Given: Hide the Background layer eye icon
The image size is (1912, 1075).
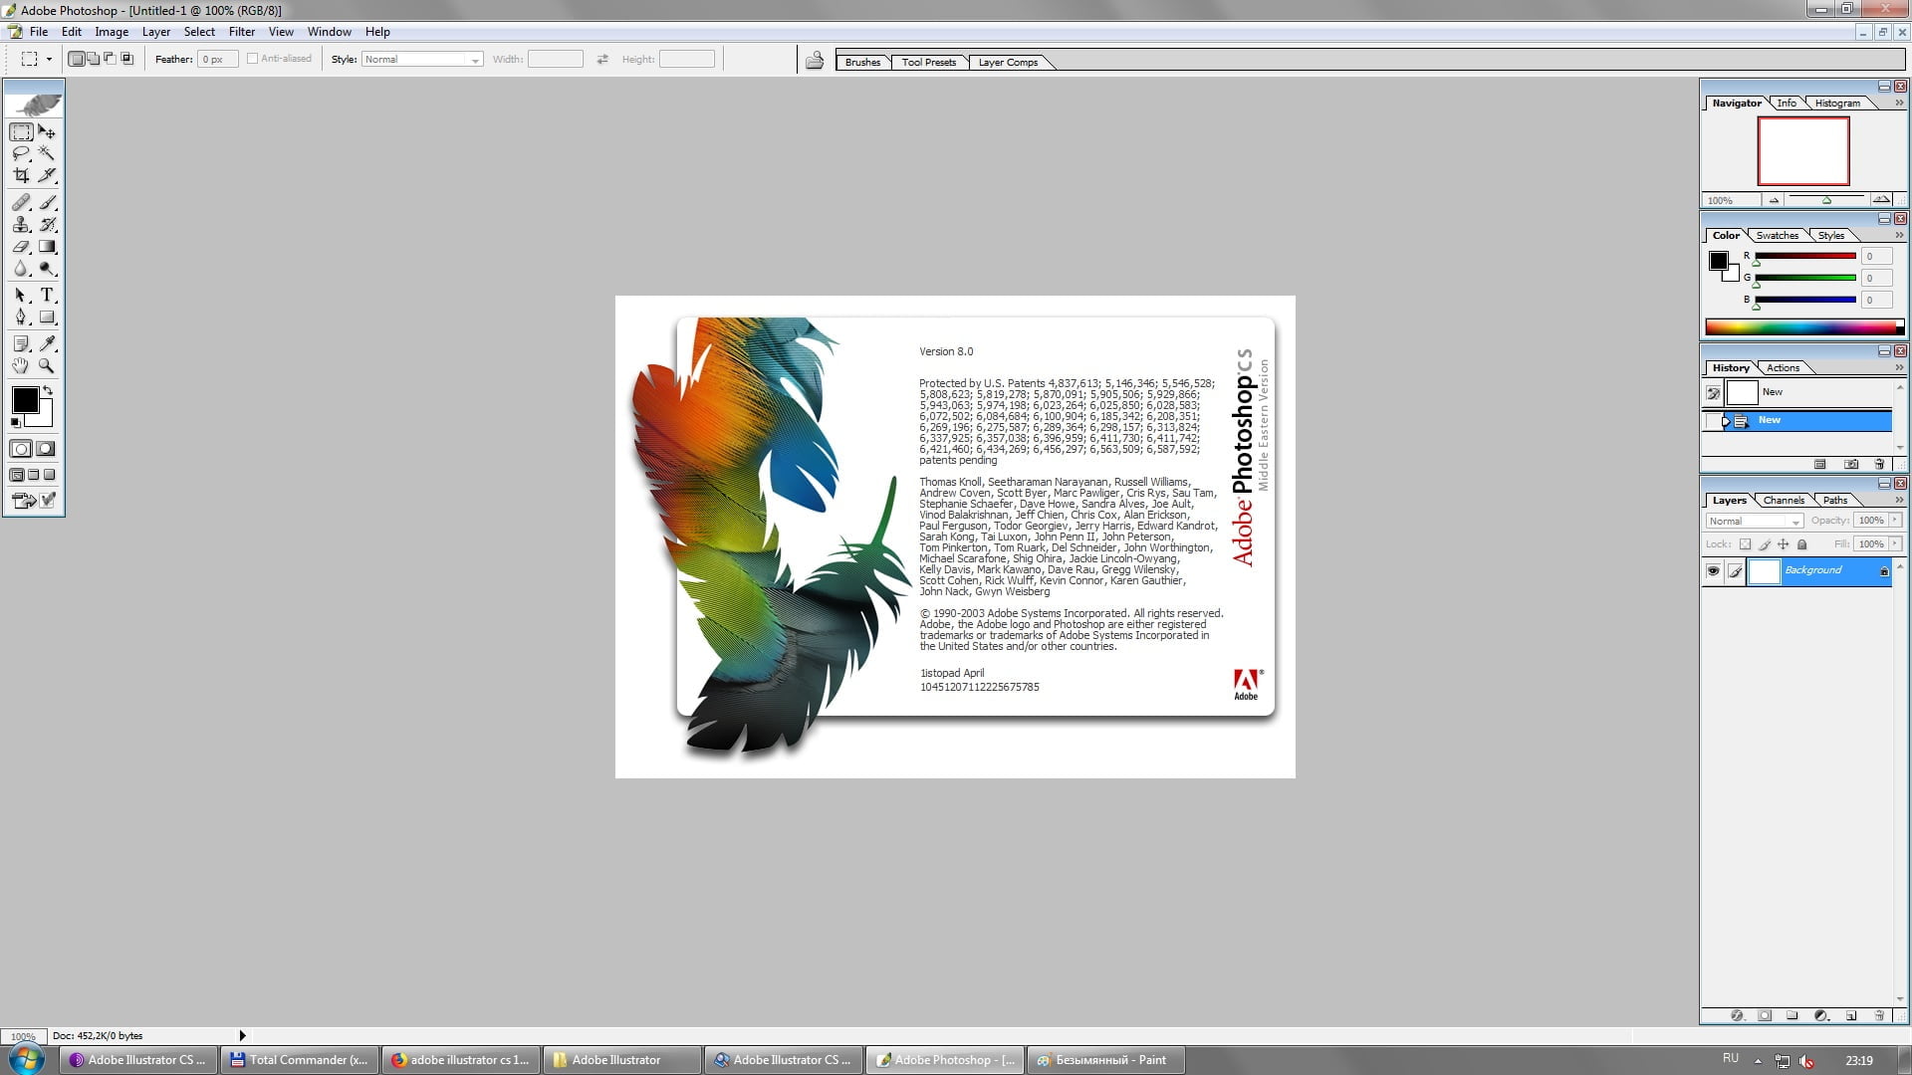Looking at the screenshot, I should 1713,570.
